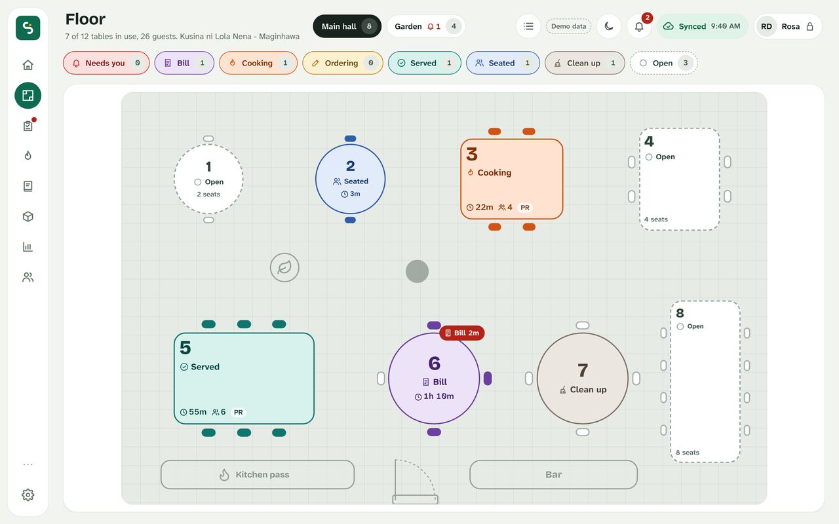Select table 3 Cooking
This screenshot has height=524, width=839.
pos(512,179)
